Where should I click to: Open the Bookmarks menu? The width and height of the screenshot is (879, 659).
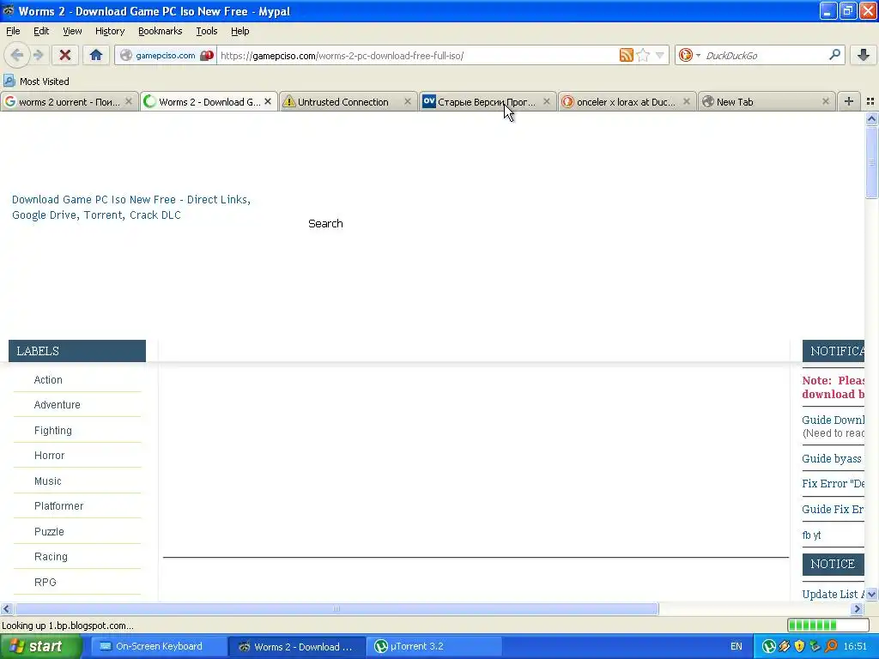(160, 31)
